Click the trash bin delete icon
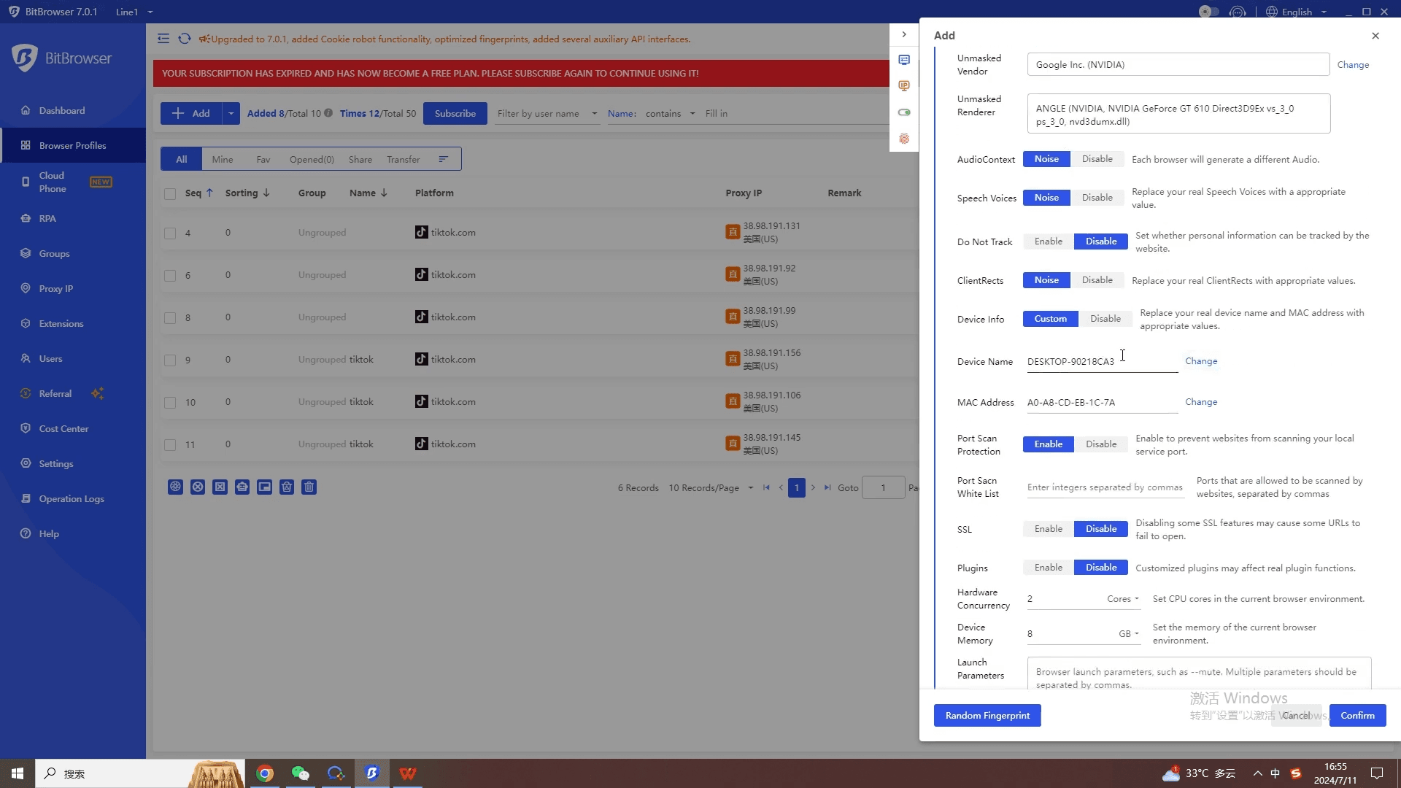The image size is (1401, 788). [309, 487]
